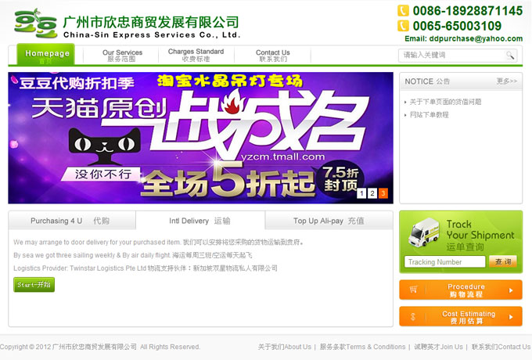Click the delivery truck tracking icon
Viewport: 532px width, 360px height.
coord(422,235)
